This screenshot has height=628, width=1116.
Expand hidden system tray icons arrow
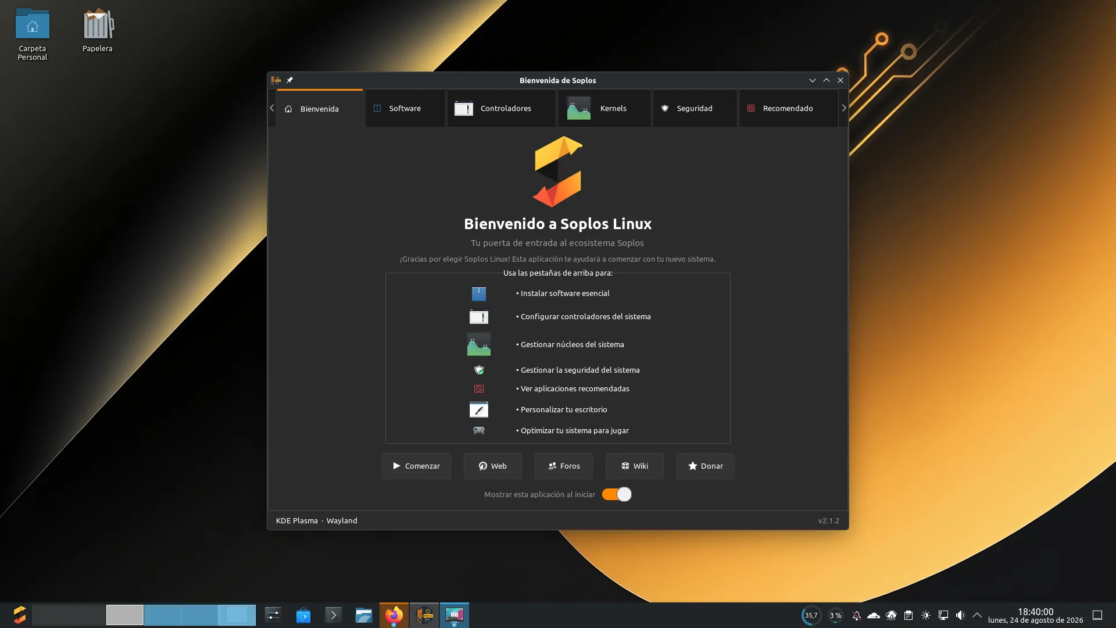[977, 615]
